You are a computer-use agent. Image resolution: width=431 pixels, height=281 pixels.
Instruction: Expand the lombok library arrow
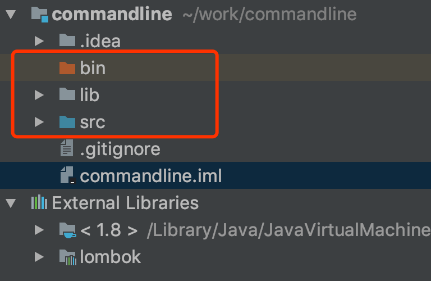[39, 257]
